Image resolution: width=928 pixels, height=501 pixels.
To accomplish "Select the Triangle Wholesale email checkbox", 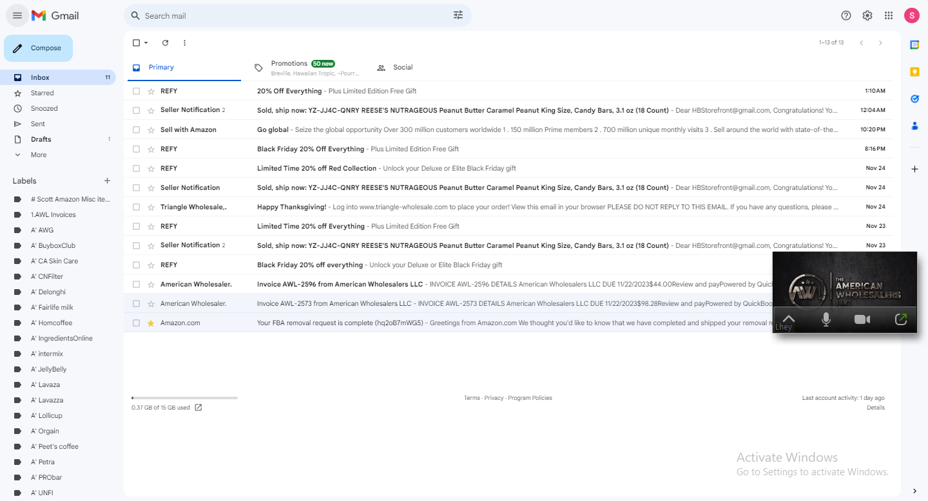I will tap(136, 207).
